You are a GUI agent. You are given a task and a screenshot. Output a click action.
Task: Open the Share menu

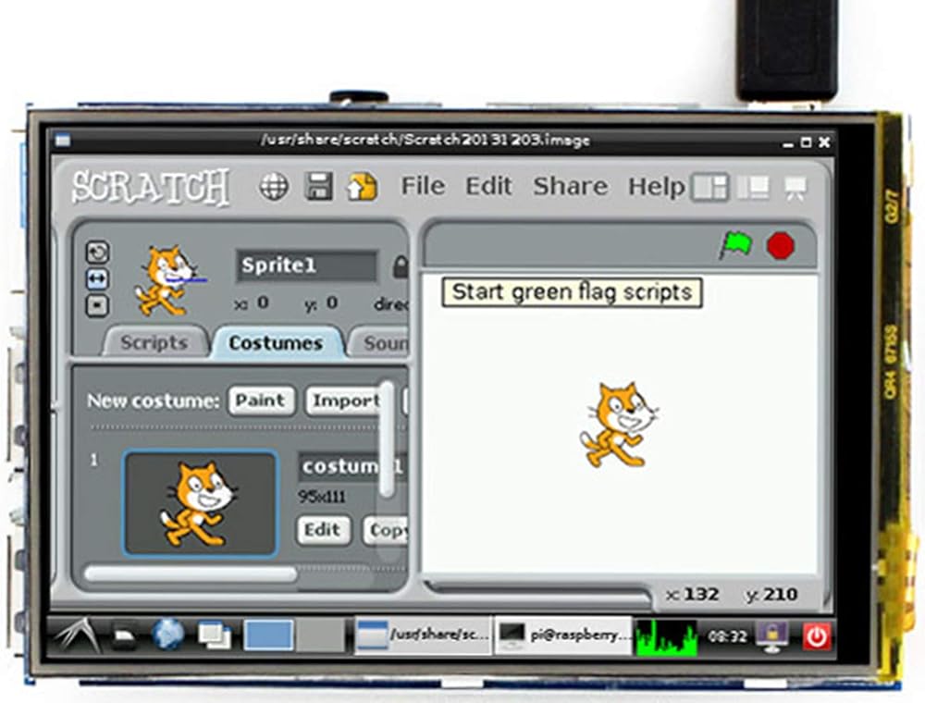(570, 186)
